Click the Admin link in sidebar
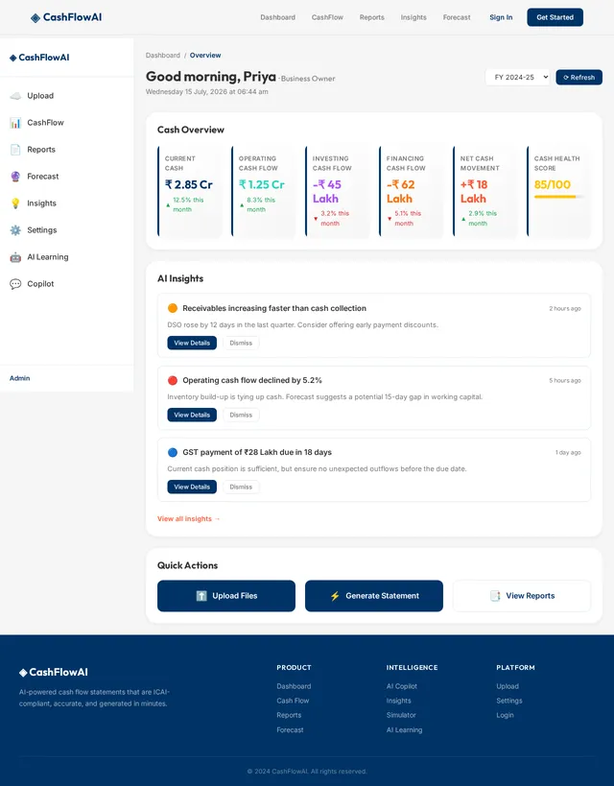The height and width of the screenshot is (786, 614). click(19, 378)
